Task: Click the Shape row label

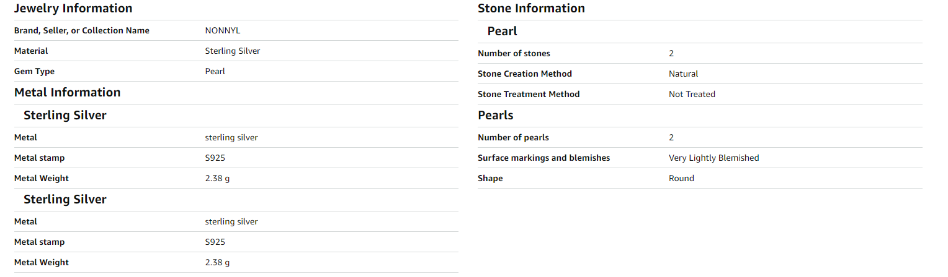Action: pyautogui.click(x=490, y=179)
